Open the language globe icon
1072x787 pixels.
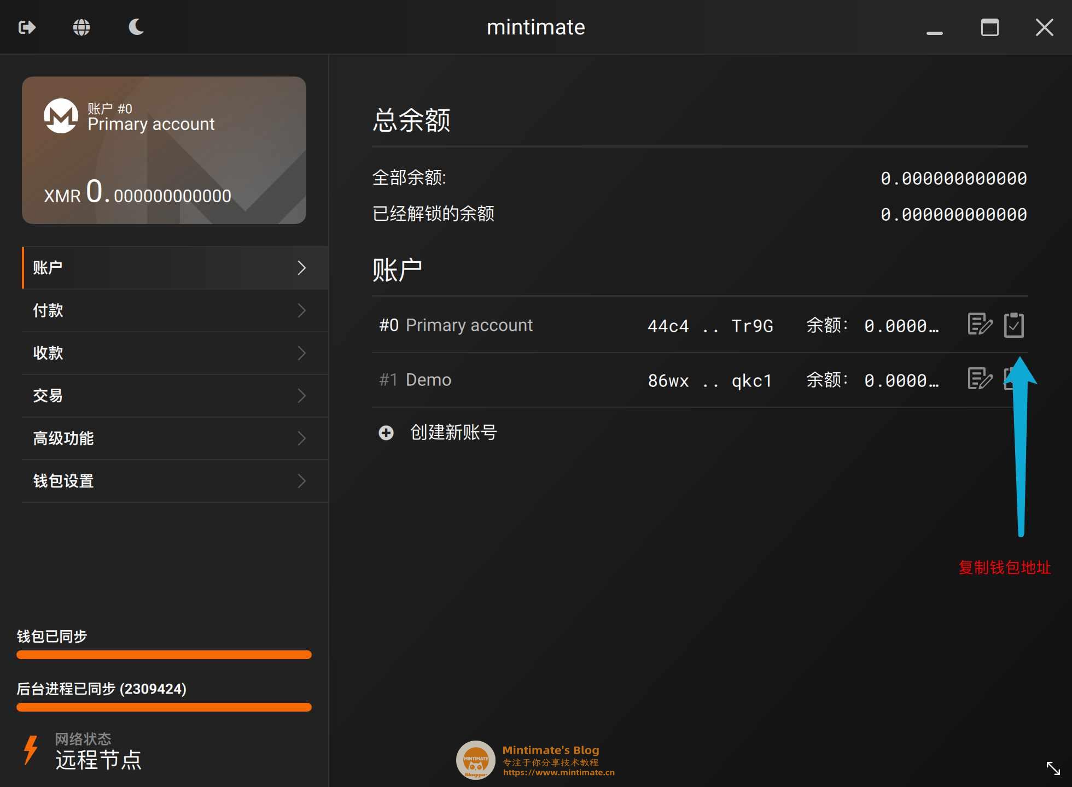pos(81,27)
